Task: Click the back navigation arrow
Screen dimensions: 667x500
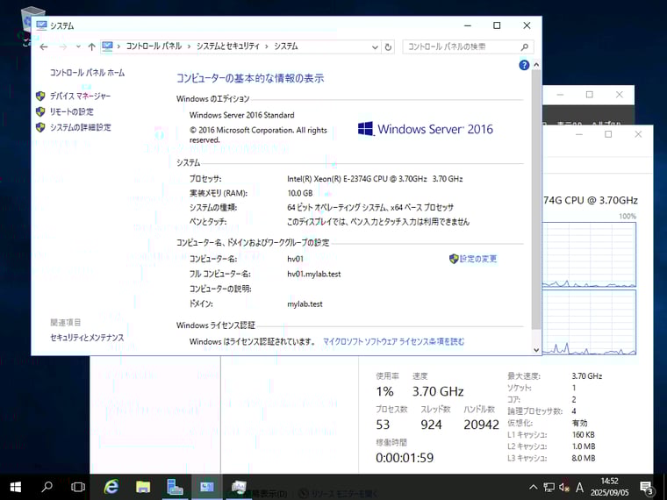Action: point(44,46)
